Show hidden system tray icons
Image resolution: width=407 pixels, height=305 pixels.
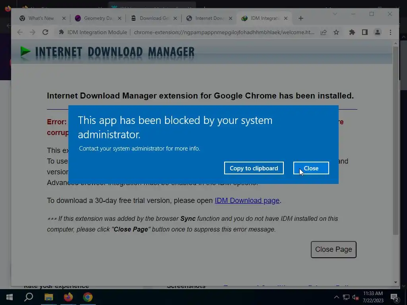tap(336, 297)
